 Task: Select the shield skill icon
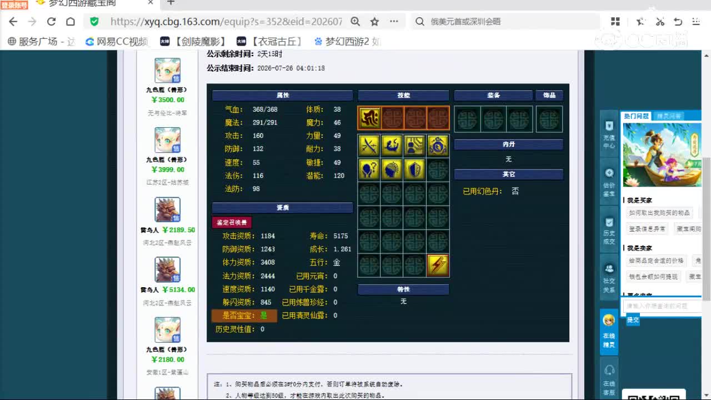pos(414,169)
